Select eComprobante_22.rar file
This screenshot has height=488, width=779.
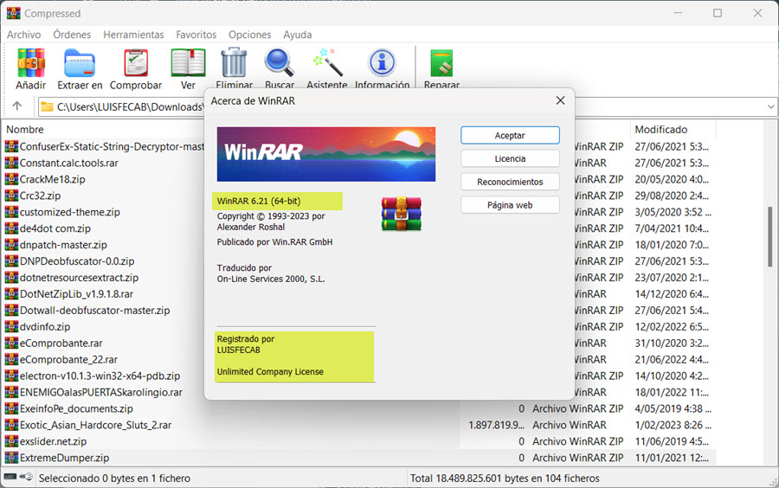[68, 359]
